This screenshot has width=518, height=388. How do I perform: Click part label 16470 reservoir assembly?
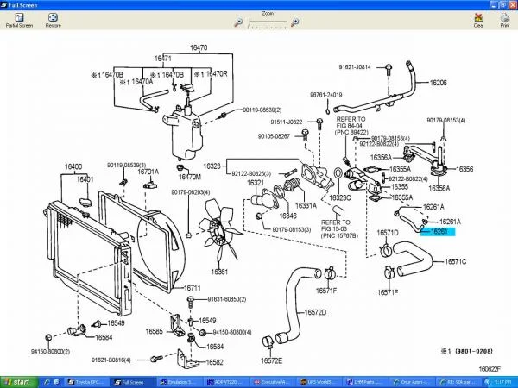pyautogui.click(x=199, y=47)
